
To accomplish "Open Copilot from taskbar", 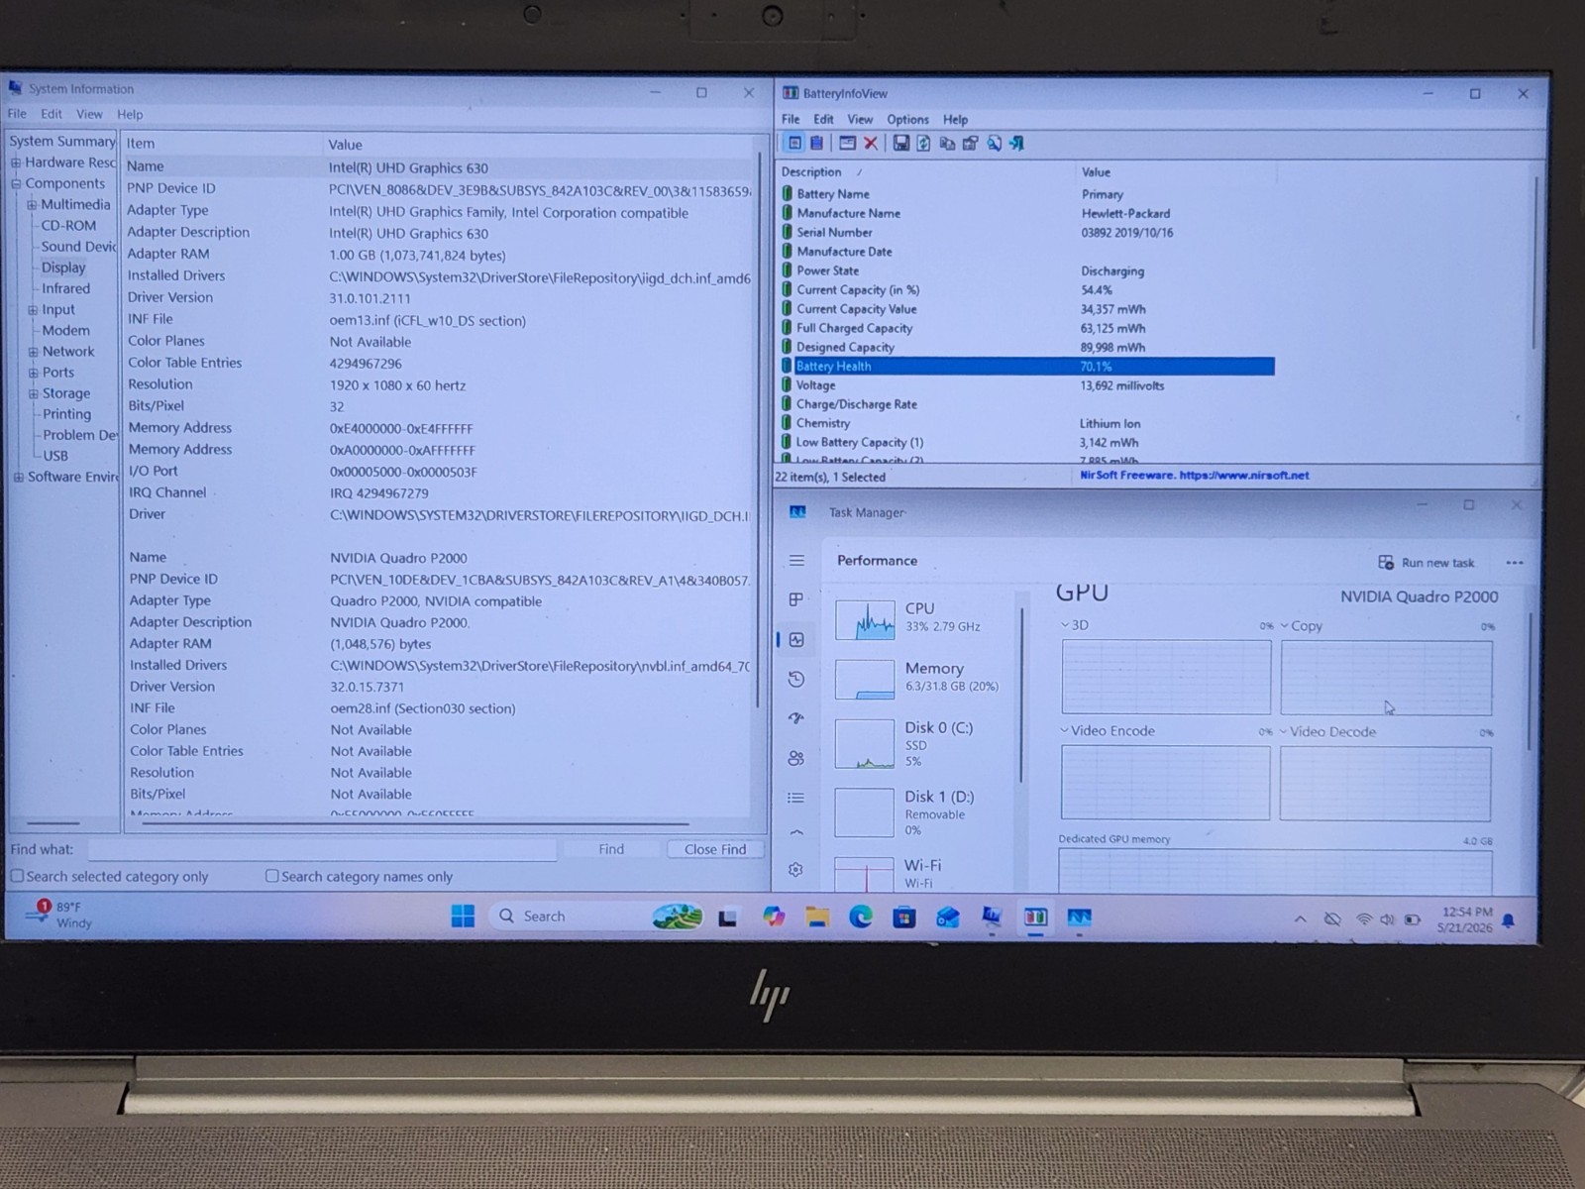I will (x=774, y=918).
